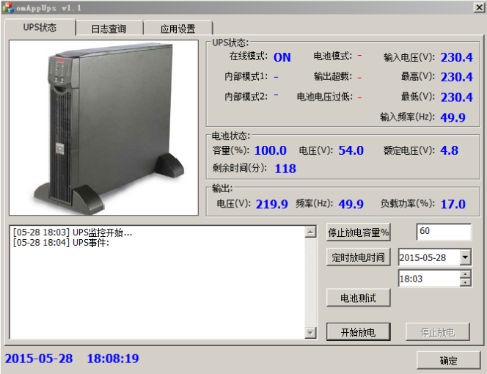Screen dimensions: 487x374
Task: Click into the 18:03 time field
Action: point(428,279)
